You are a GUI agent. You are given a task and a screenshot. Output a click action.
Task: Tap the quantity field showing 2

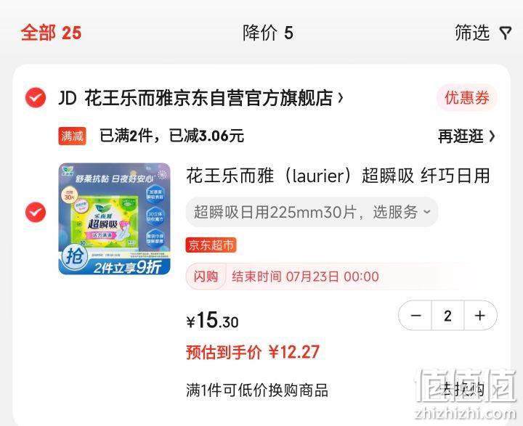447,316
